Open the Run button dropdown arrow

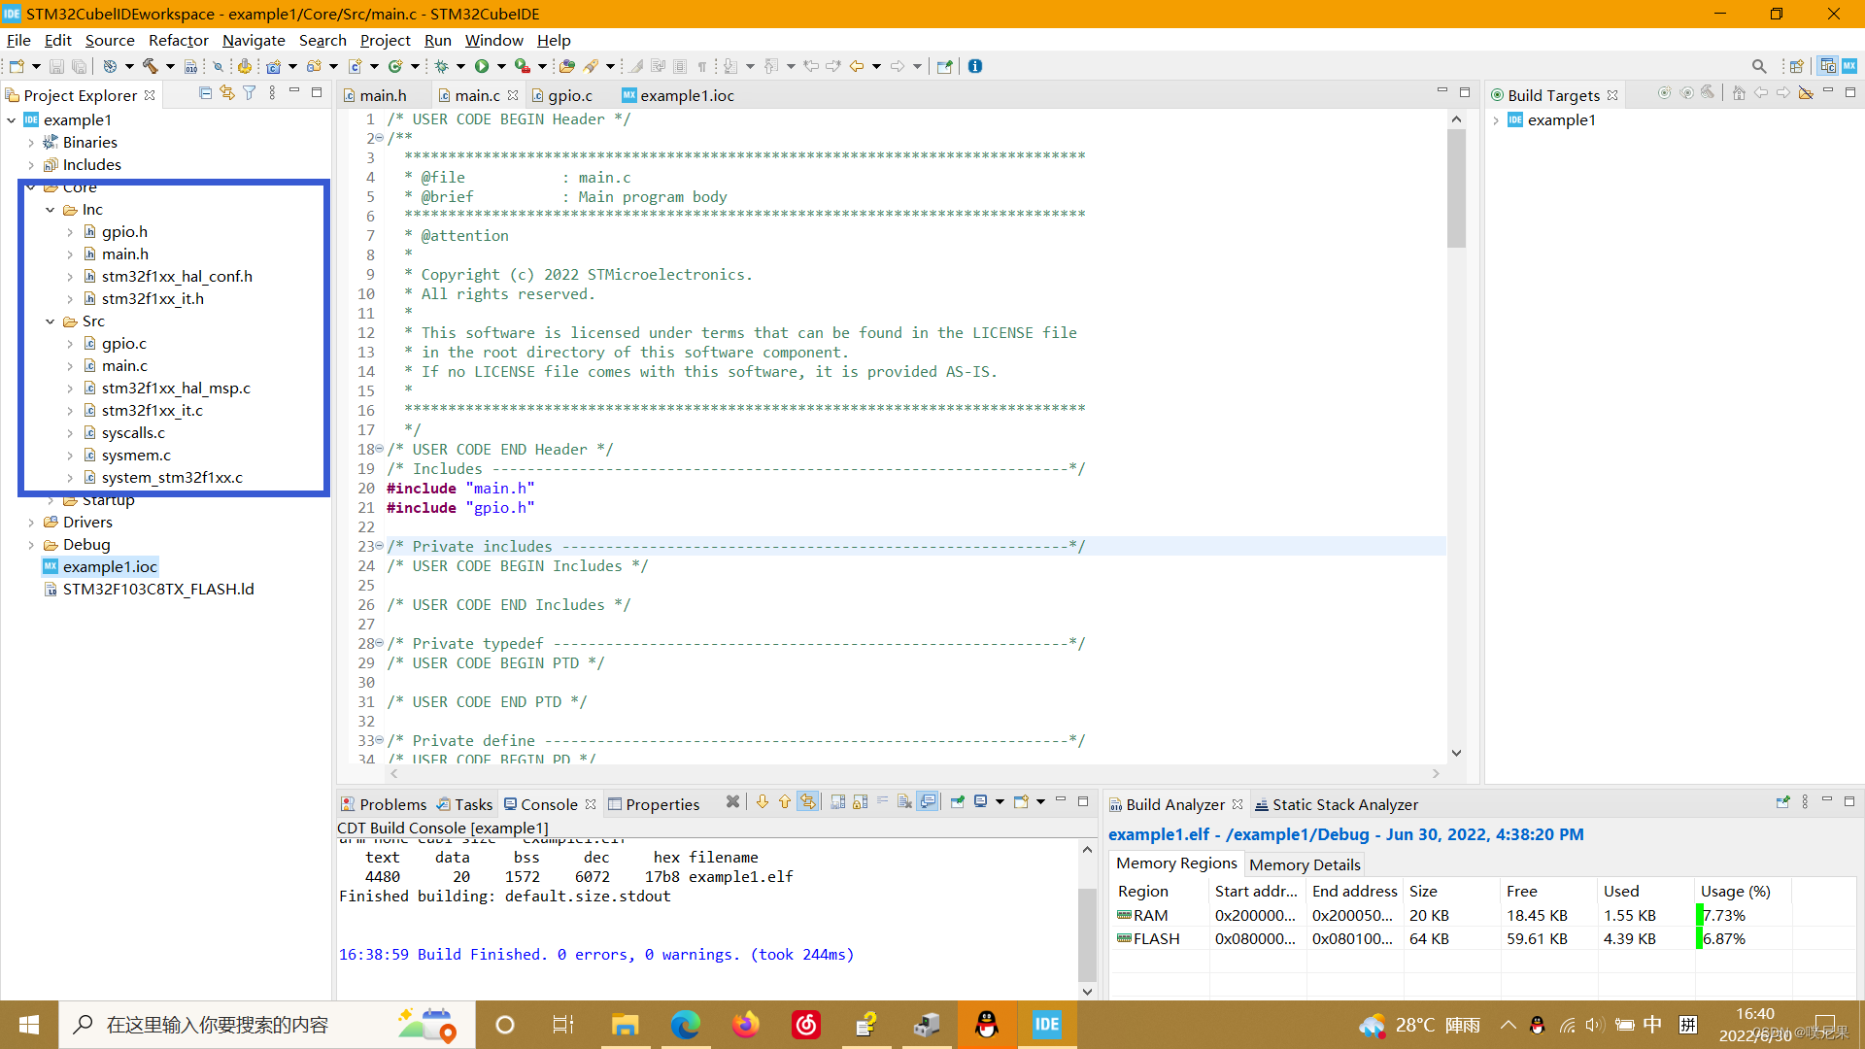[x=501, y=66]
